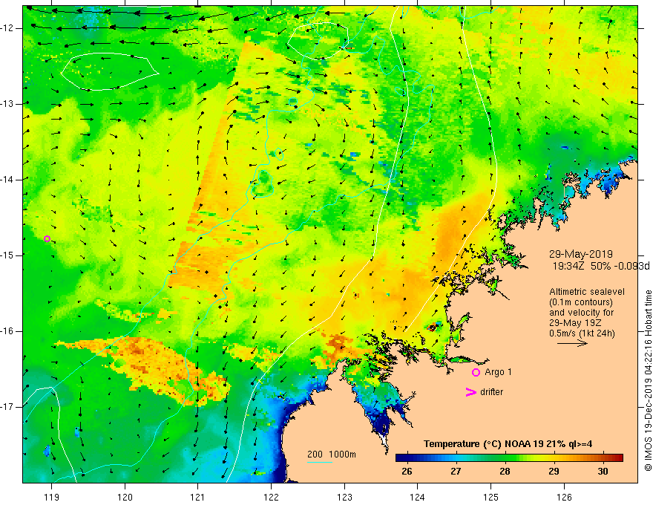
Task: Click the longitude label 125
Action: click(491, 497)
